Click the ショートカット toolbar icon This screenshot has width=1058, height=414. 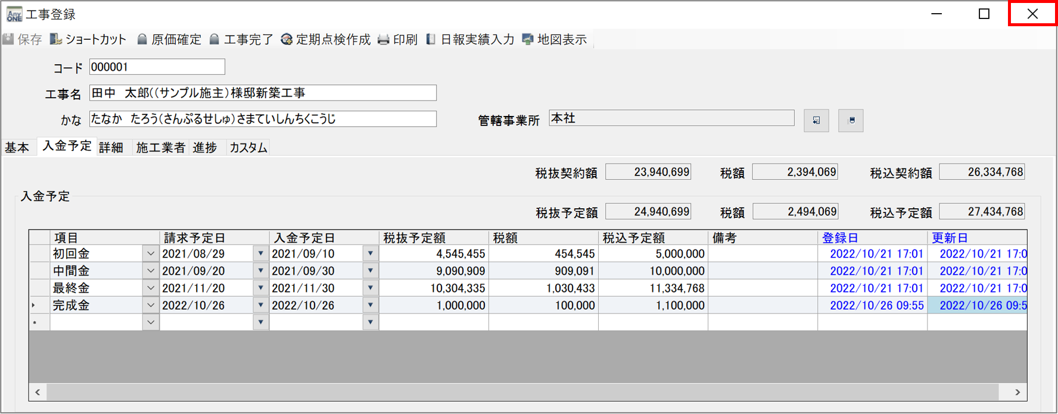point(56,39)
